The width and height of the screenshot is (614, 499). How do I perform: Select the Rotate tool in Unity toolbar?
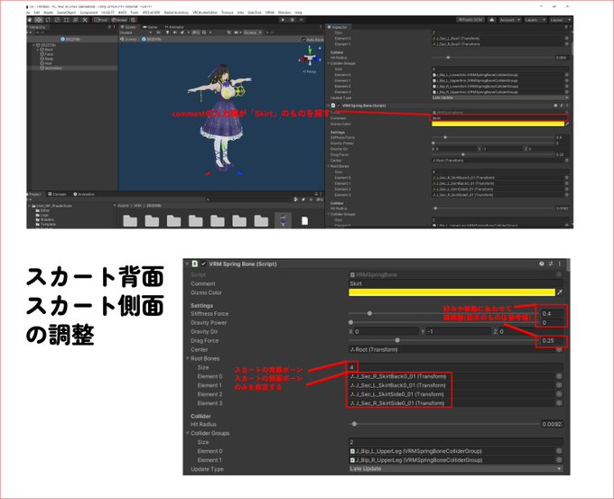[48, 20]
